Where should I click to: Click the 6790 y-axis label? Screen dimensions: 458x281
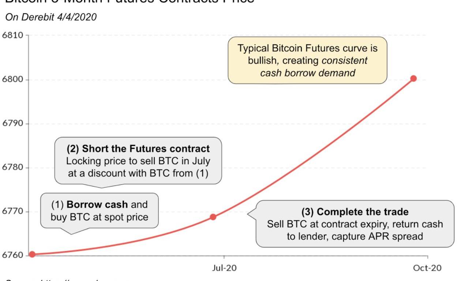coord(13,124)
